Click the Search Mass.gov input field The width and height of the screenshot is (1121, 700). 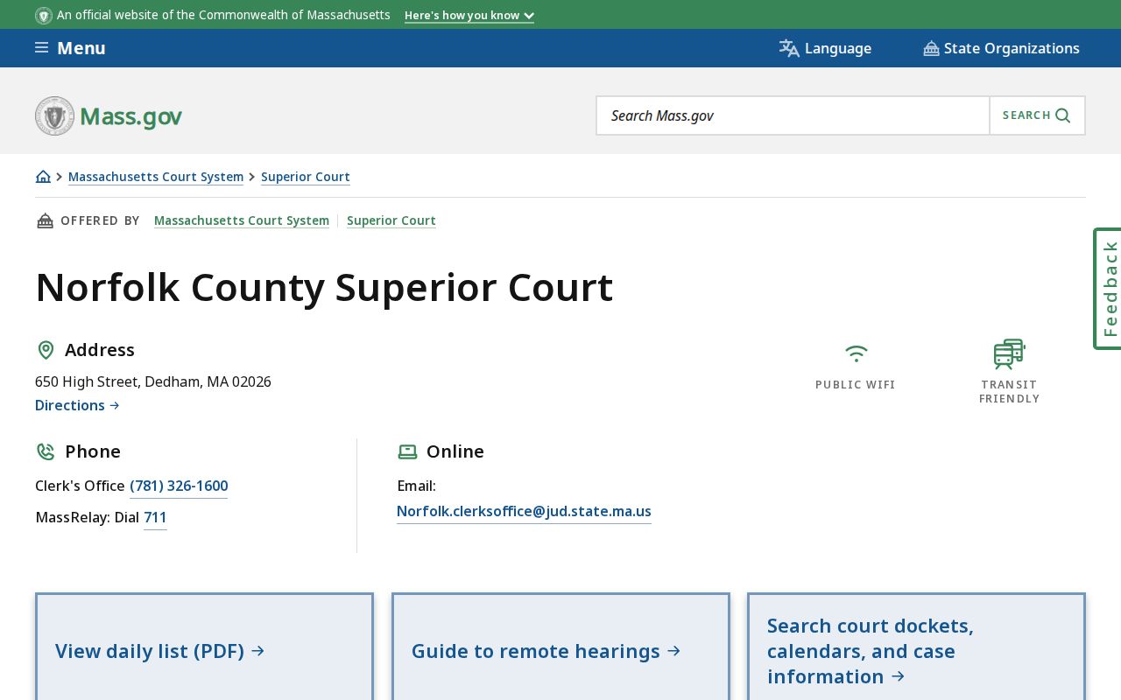coord(793,115)
